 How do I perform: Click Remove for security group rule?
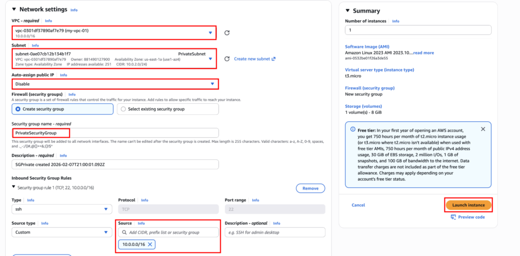[310, 188]
